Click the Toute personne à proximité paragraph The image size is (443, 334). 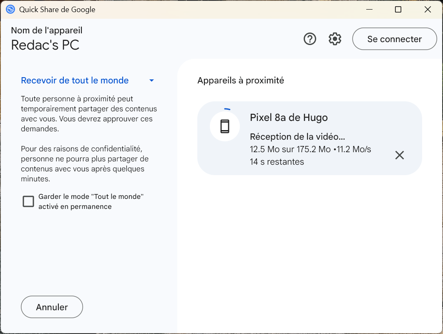point(89,114)
